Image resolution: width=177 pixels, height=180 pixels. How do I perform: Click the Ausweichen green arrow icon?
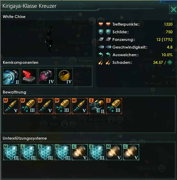click(101, 55)
